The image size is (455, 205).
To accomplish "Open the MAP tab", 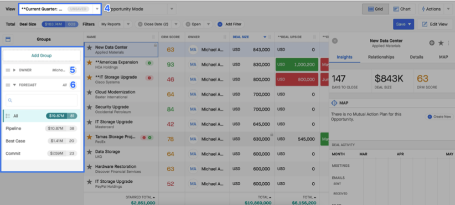I will pos(443,57).
